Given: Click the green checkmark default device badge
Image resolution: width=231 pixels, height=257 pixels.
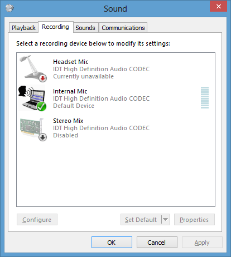Looking at the screenshot, I should [41, 106].
